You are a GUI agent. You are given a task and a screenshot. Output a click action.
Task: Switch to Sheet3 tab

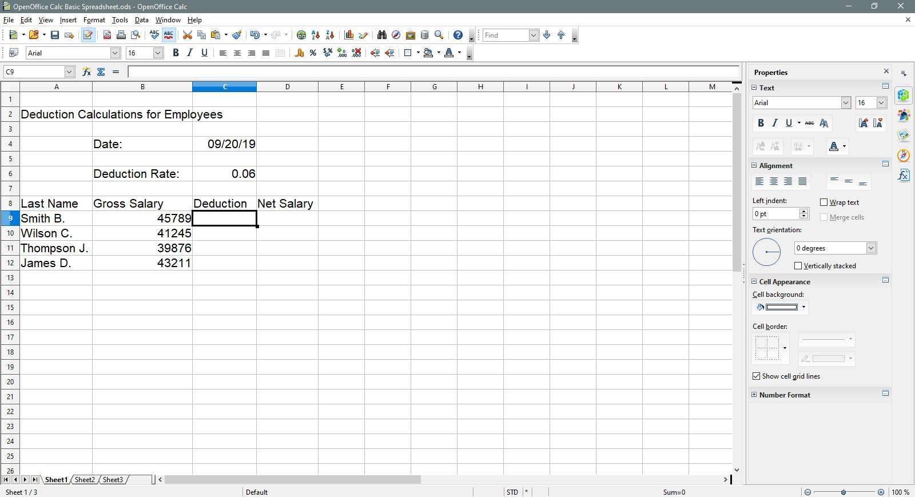click(113, 479)
